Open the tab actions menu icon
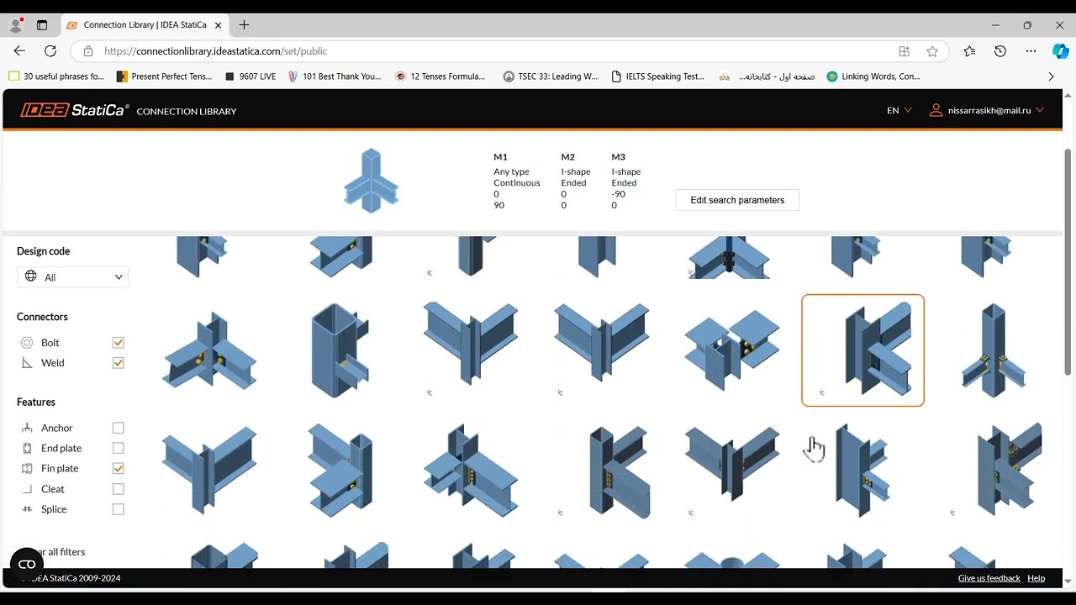The image size is (1076, 605). pyautogui.click(x=42, y=25)
